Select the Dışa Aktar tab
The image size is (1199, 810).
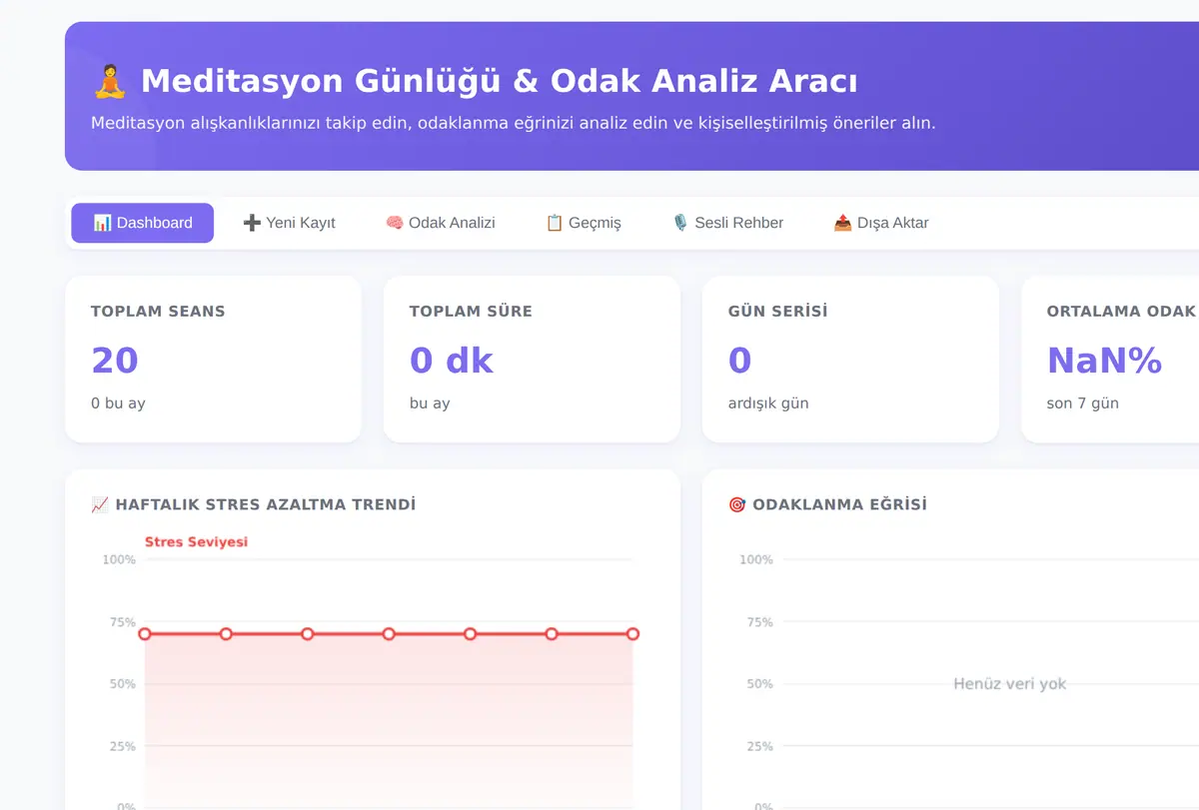tap(881, 223)
